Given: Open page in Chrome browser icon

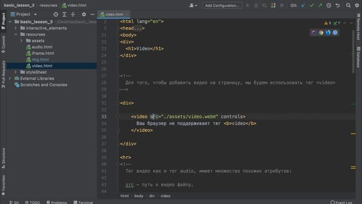Looking at the screenshot, I should tap(321, 33).
